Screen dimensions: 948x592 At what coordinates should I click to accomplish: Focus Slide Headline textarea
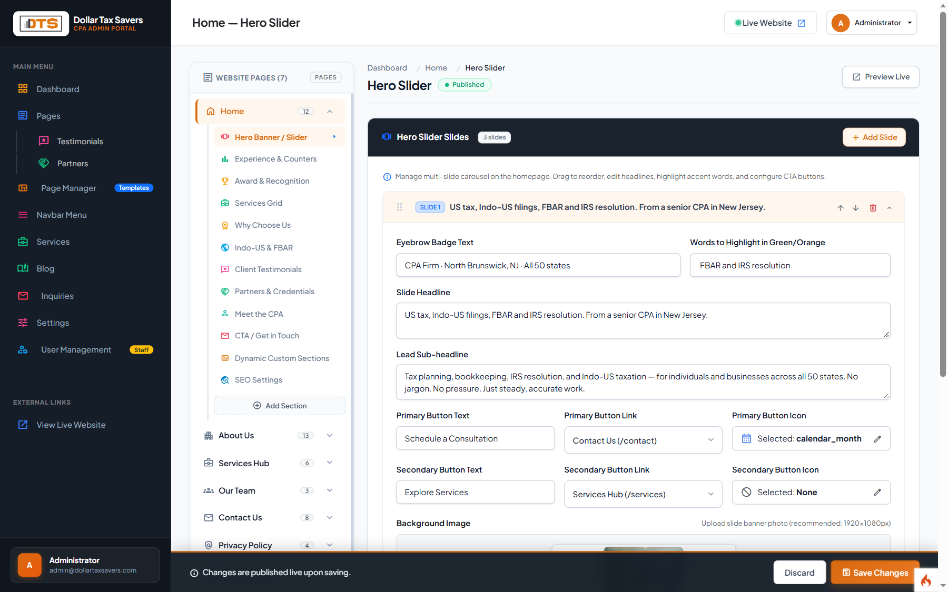coord(643,320)
